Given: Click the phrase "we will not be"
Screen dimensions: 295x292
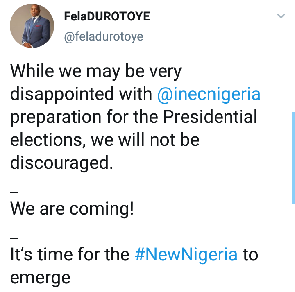Looking at the screenshot, I should pos(145,140).
